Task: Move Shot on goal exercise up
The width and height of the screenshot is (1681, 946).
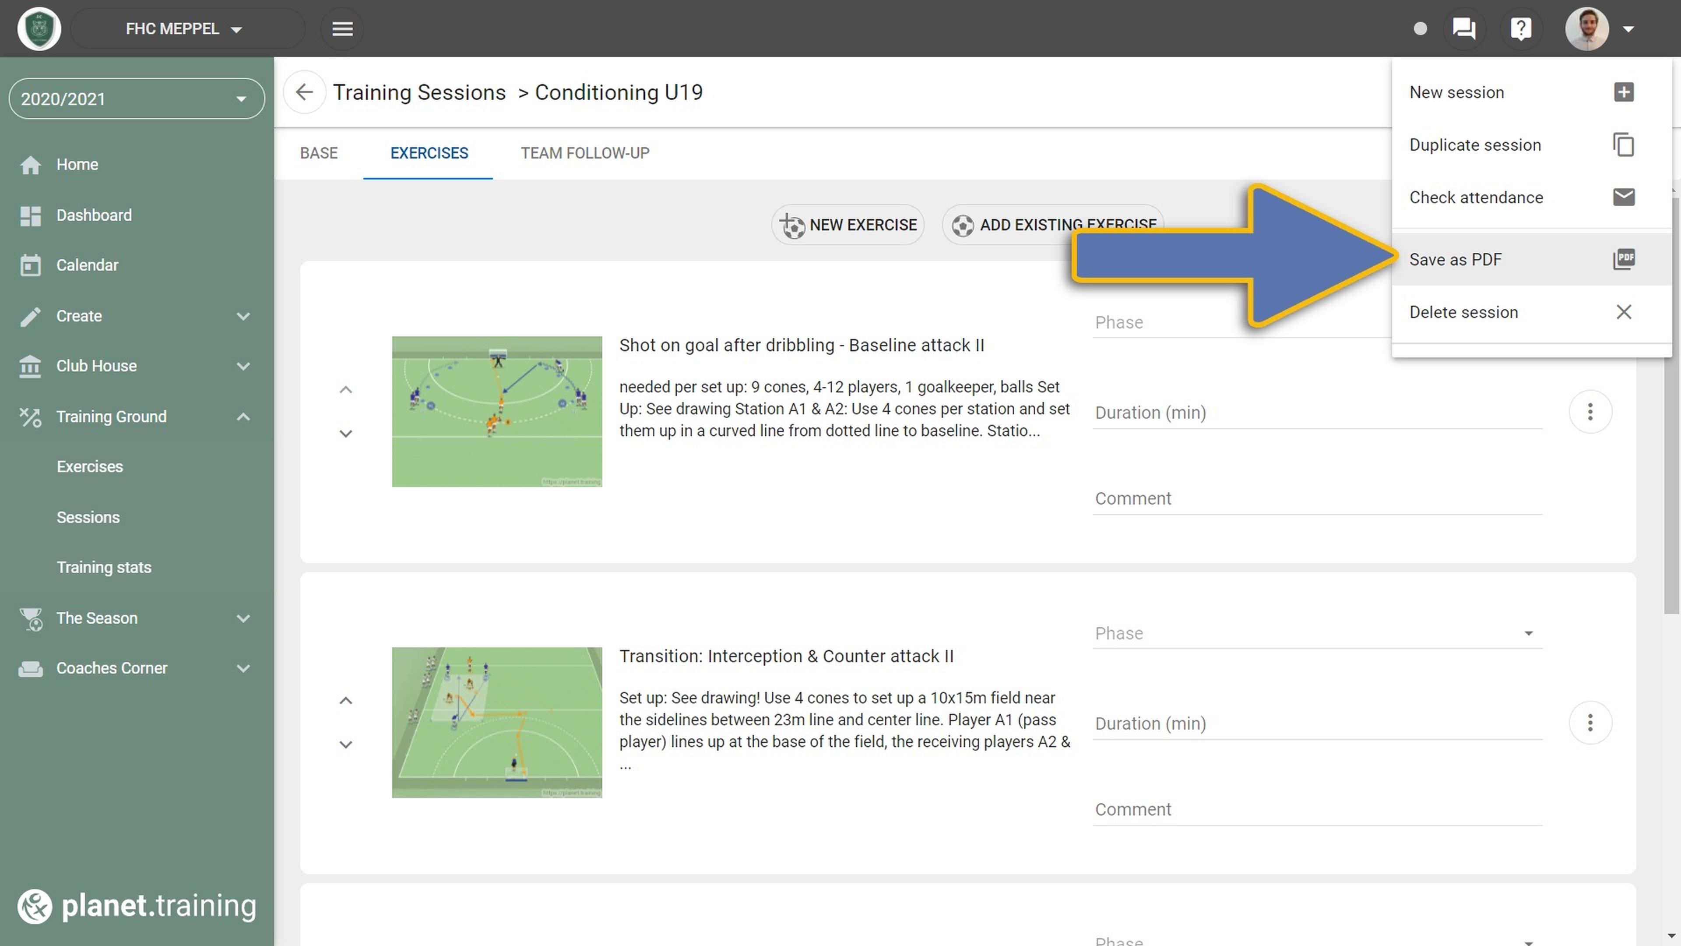Action: point(346,390)
